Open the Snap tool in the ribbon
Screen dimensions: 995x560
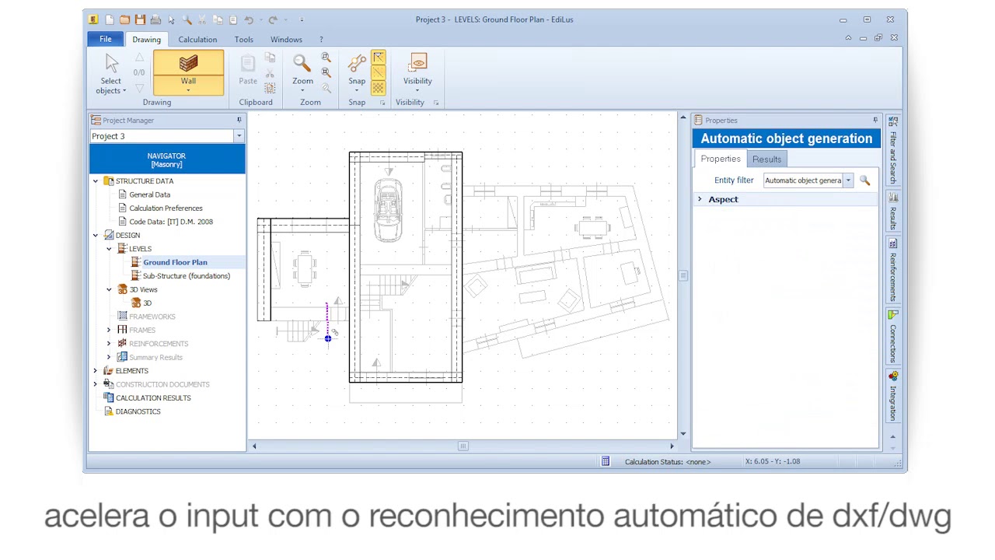point(357,72)
